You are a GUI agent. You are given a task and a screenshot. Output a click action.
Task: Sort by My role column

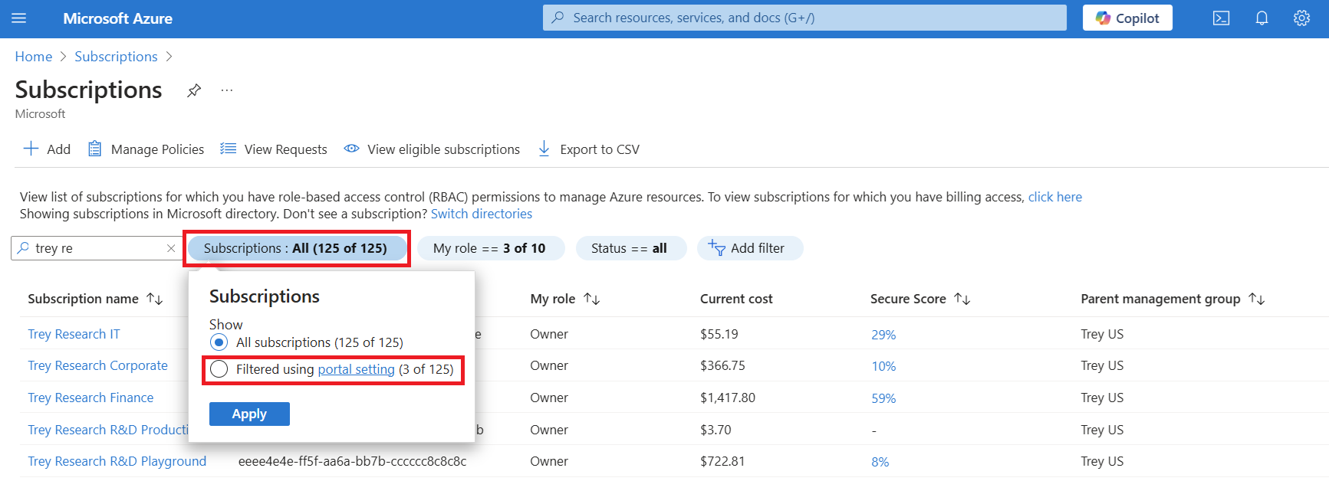[x=564, y=299]
